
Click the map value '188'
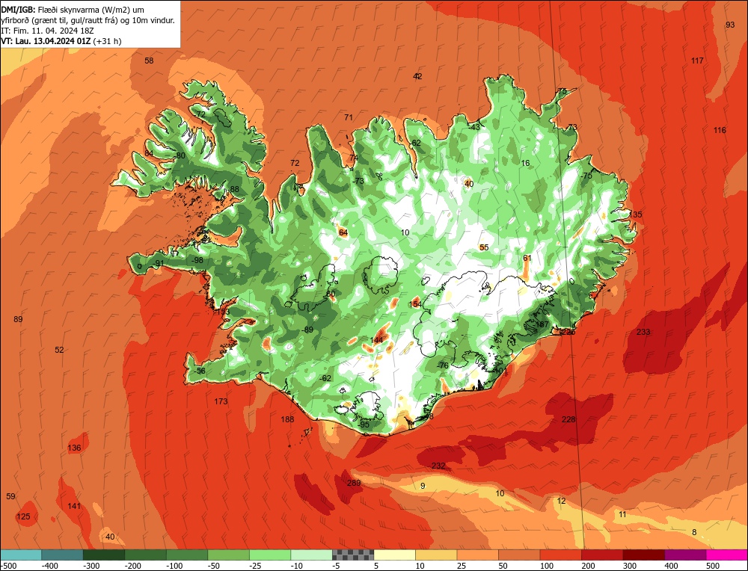[x=287, y=419]
